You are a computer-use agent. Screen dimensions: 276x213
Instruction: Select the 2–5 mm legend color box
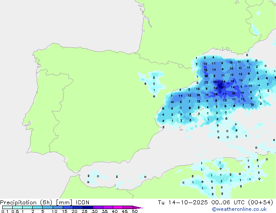coord(37,207)
